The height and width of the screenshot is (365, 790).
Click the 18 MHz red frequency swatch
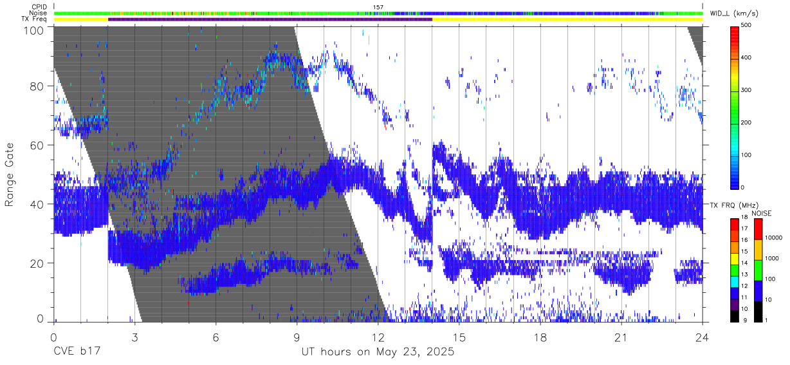coord(735,223)
